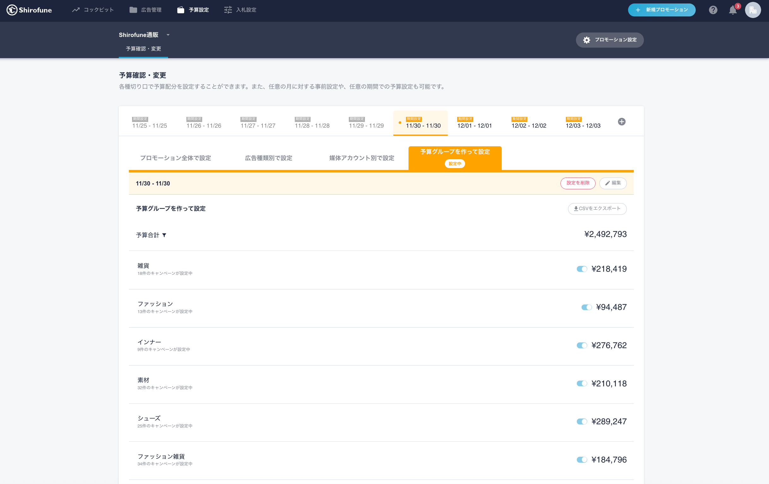The width and height of the screenshot is (769, 484).
Task: Toggle the シューズ budget group switch
Action: [582, 421]
